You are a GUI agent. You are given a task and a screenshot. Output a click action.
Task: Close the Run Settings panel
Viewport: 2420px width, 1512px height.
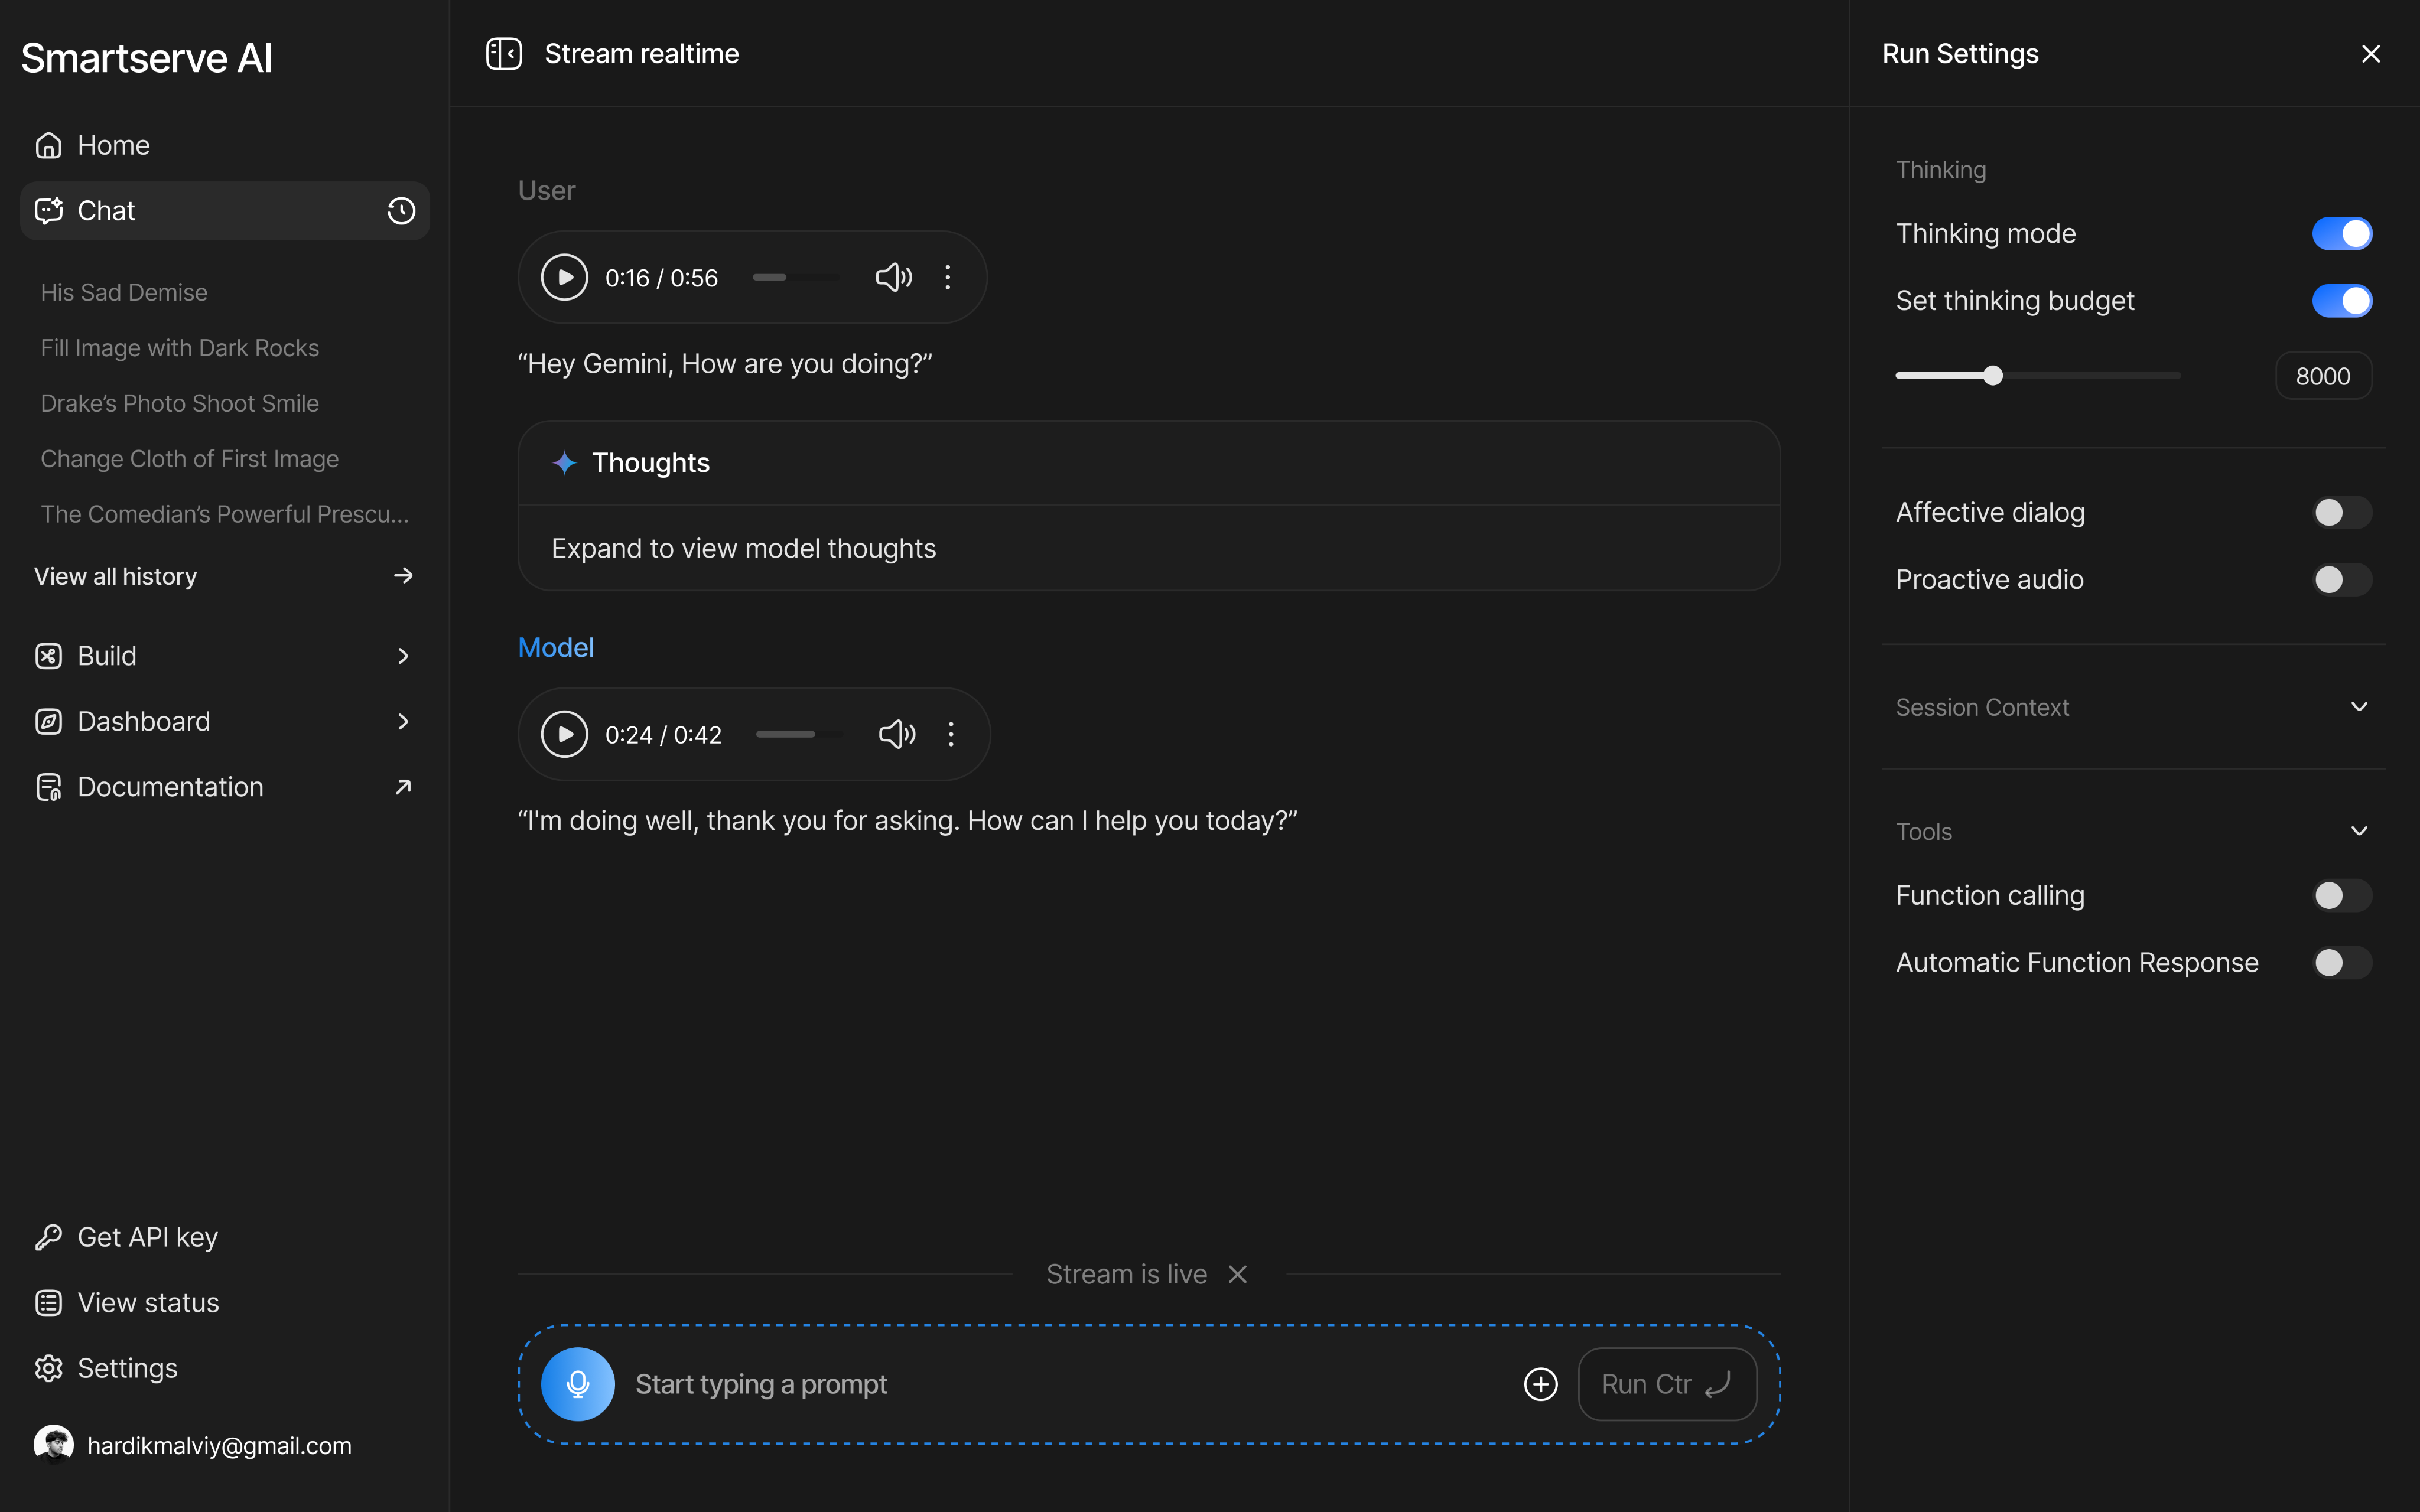click(x=2371, y=54)
